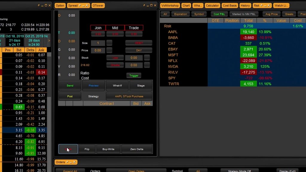Toggle the Greater stock condition

(x=115, y=65)
